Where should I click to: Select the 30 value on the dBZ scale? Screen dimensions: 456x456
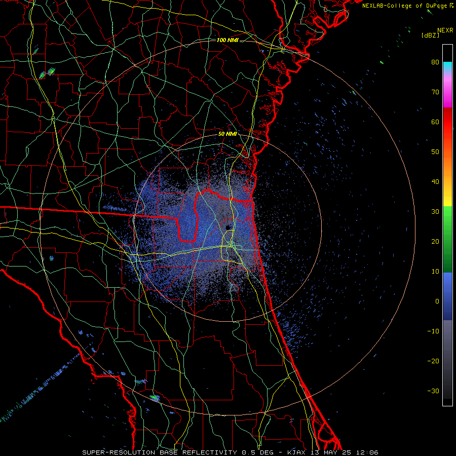coord(435,212)
